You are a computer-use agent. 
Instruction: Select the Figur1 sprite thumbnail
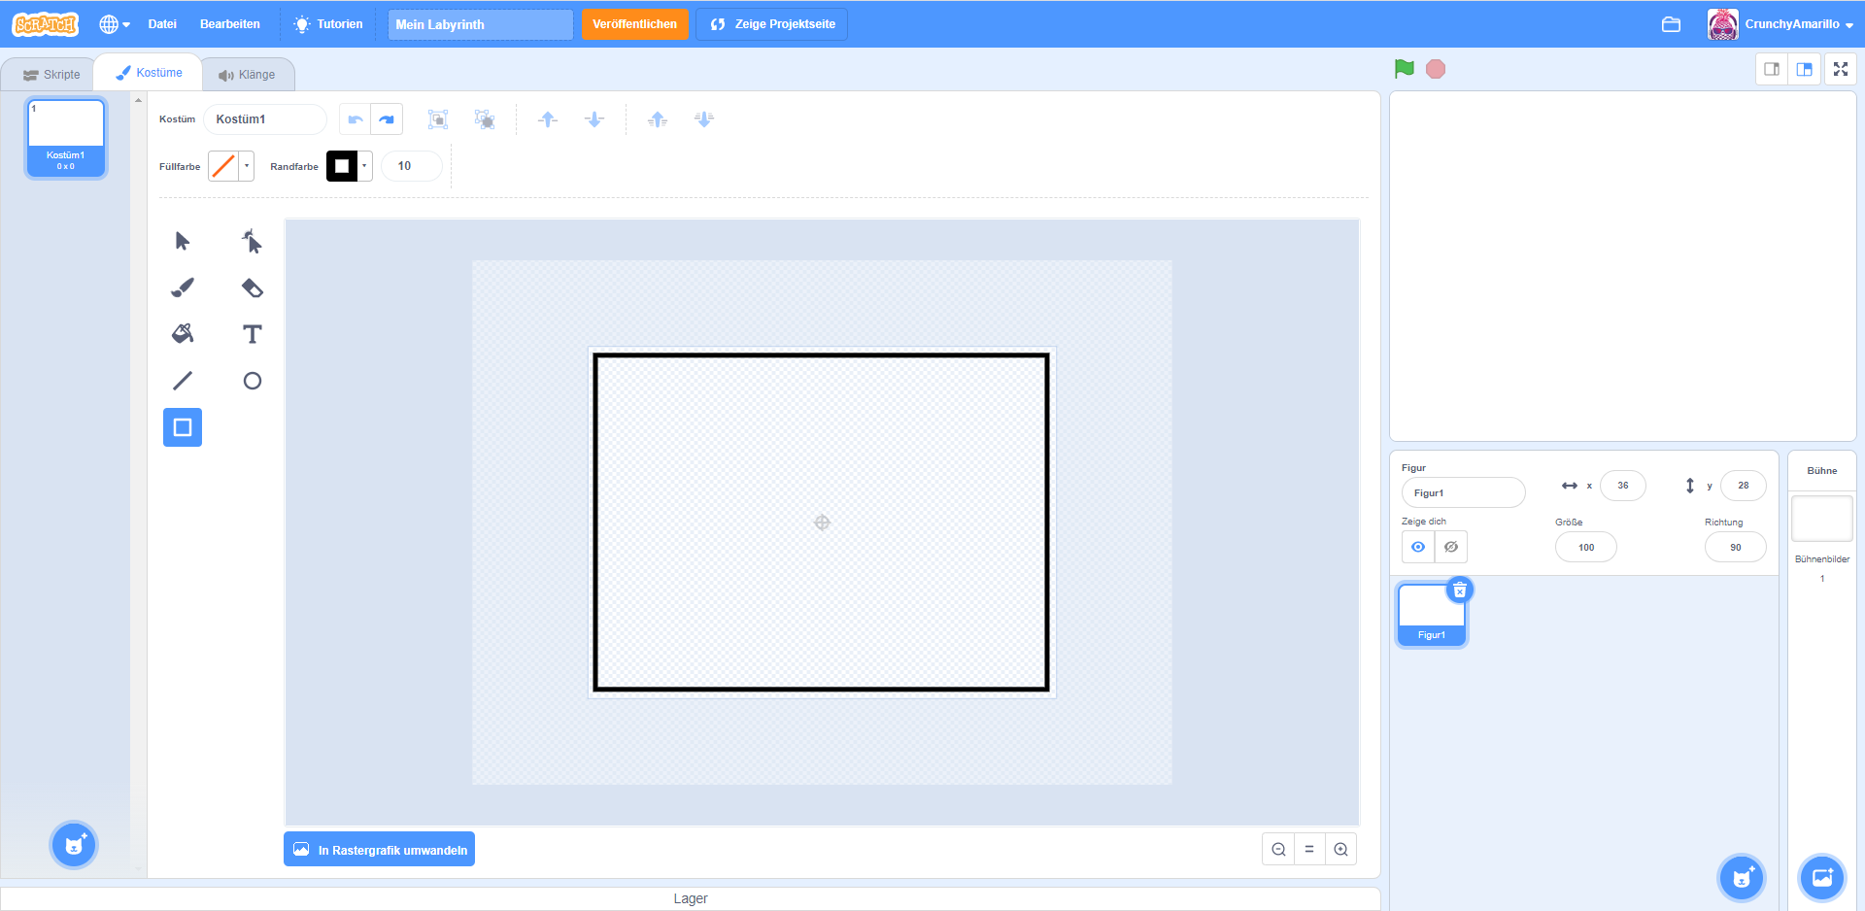[x=1432, y=614]
